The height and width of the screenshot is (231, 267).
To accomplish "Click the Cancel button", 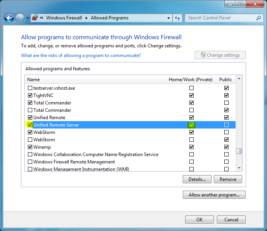I will [231, 220].
